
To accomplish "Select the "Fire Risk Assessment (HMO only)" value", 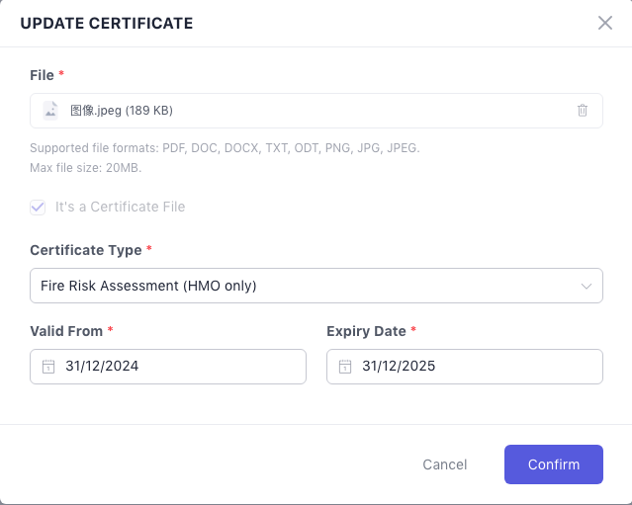I will click(x=148, y=286).
